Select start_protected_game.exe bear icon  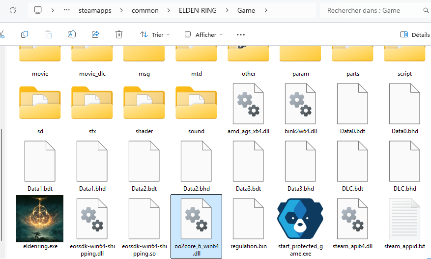[300, 219]
